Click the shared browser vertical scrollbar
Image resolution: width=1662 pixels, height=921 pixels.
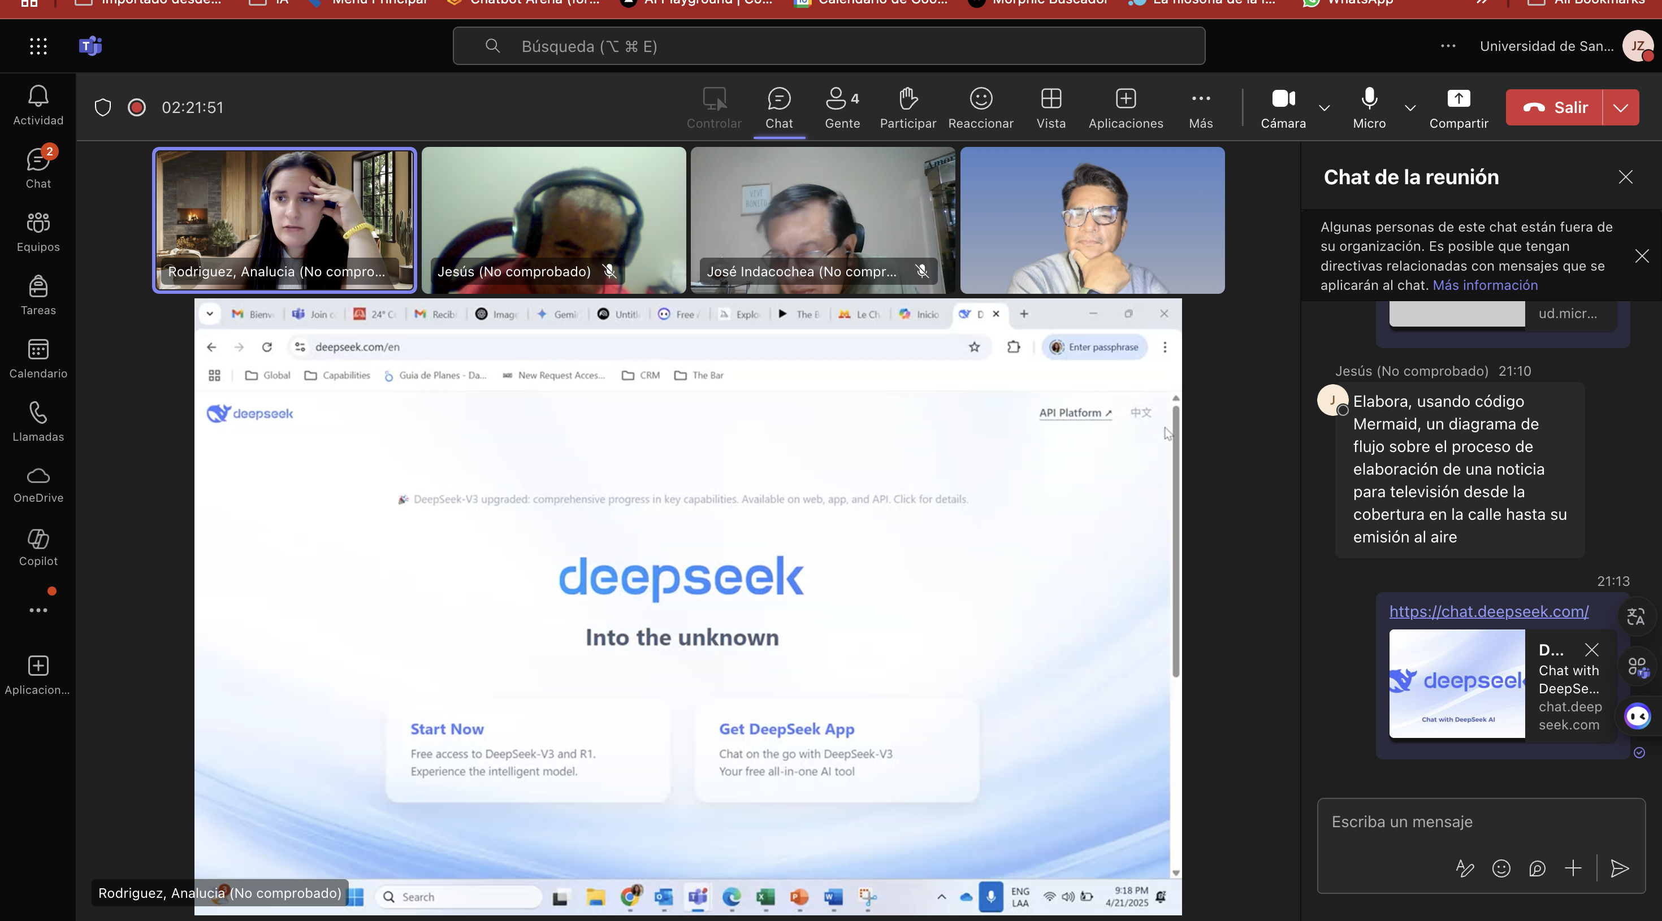tap(1175, 542)
